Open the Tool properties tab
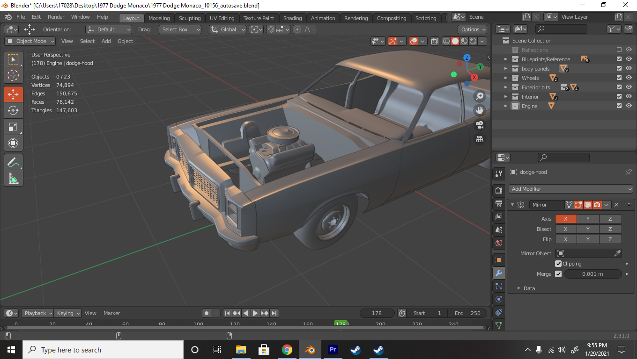Screen dimensions: 637x359 click(x=499, y=174)
